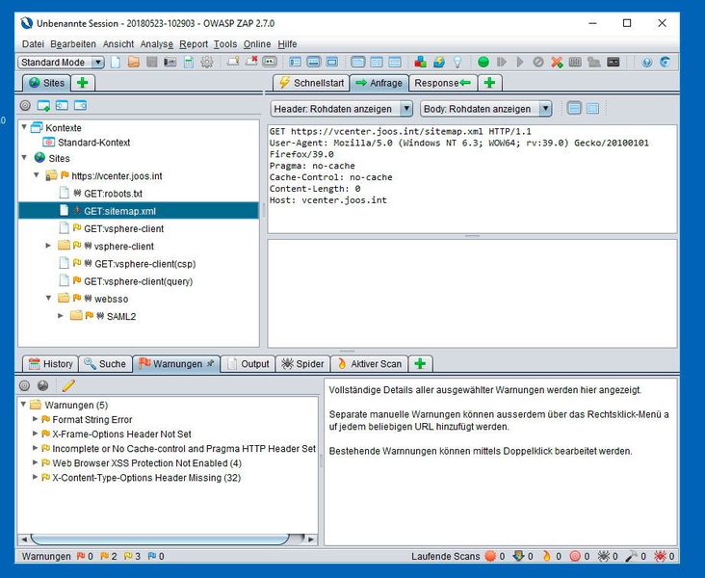This screenshot has width=705, height=578.
Task: Toggle break on all requests via green circle
Action: (x=483, y=62)
